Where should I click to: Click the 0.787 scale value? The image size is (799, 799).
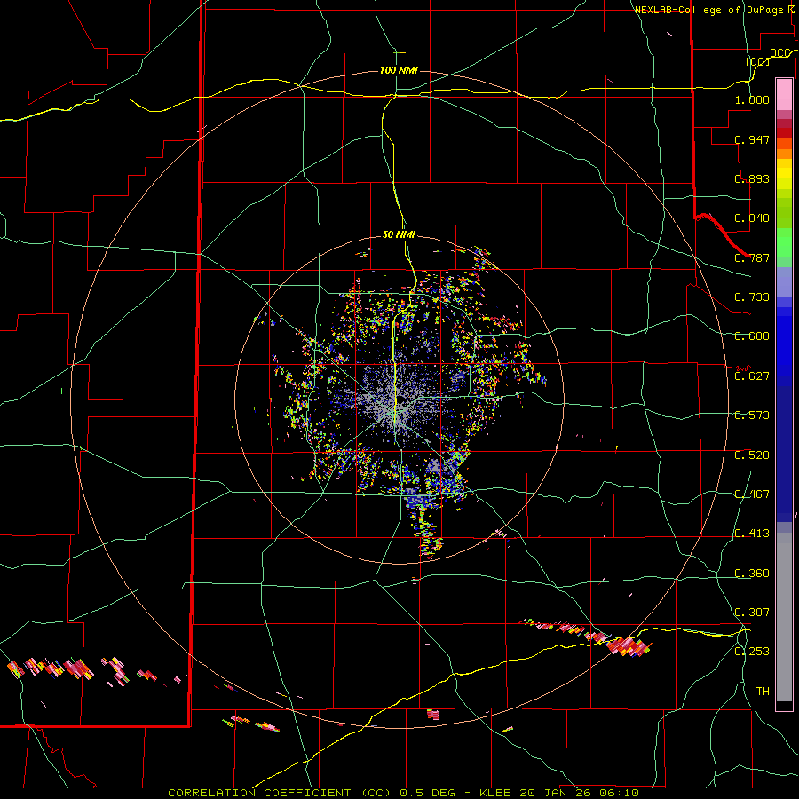(752, 257)
